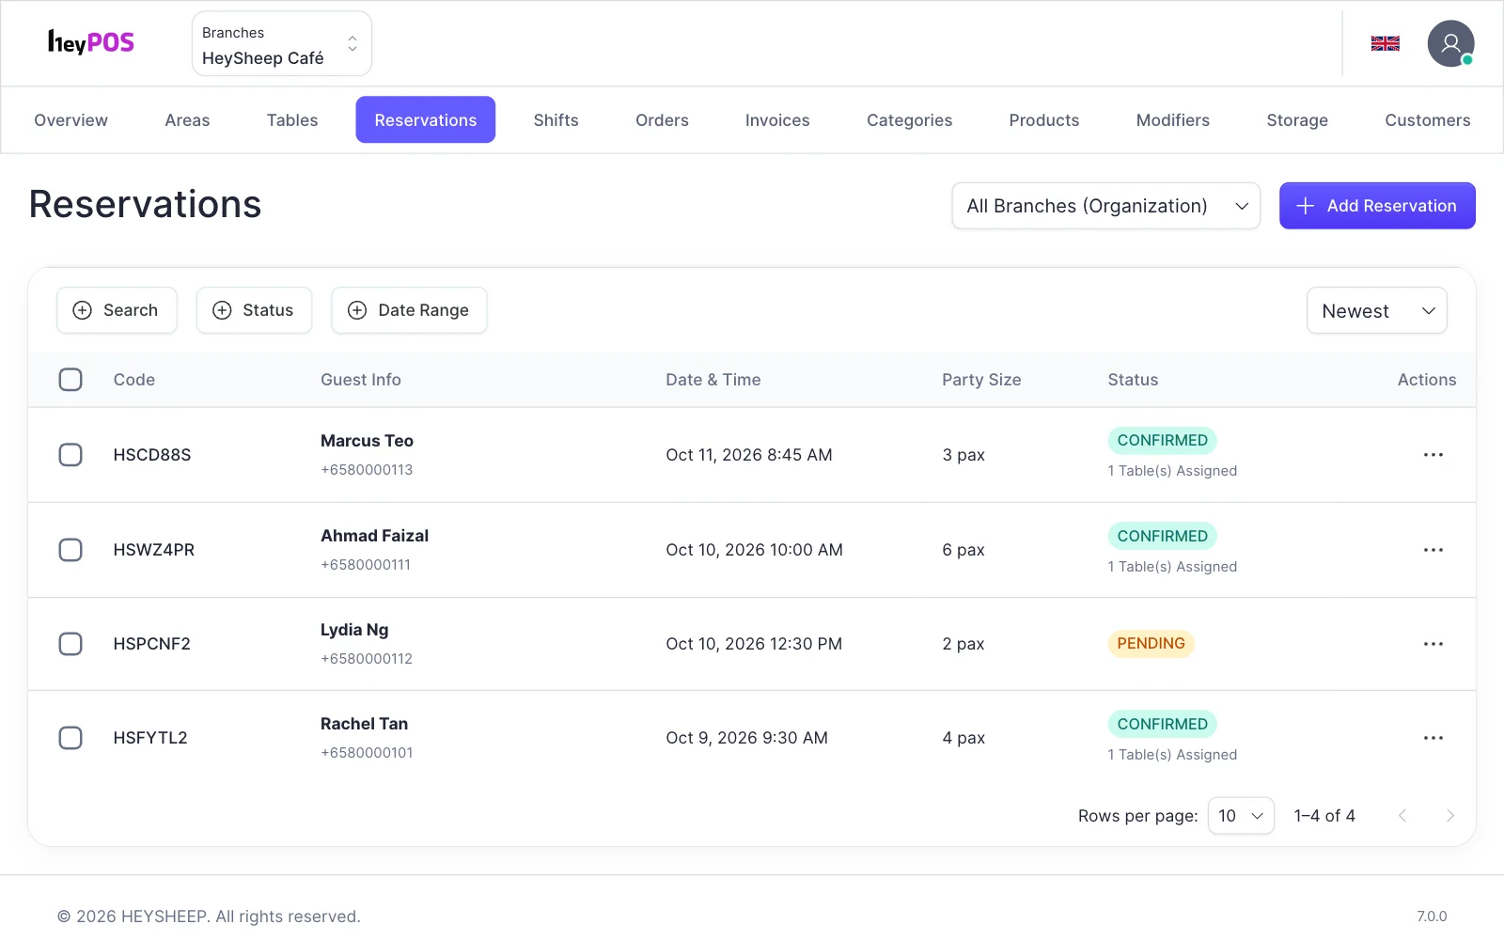Click the PENDING status badge
The height and width of the screenshot is (940, 1504).
click(1151, 644)
